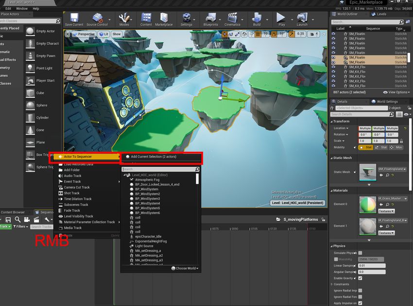
Task: Click the actor list search field
Action: pyautogui.click(x=160, y=169)
